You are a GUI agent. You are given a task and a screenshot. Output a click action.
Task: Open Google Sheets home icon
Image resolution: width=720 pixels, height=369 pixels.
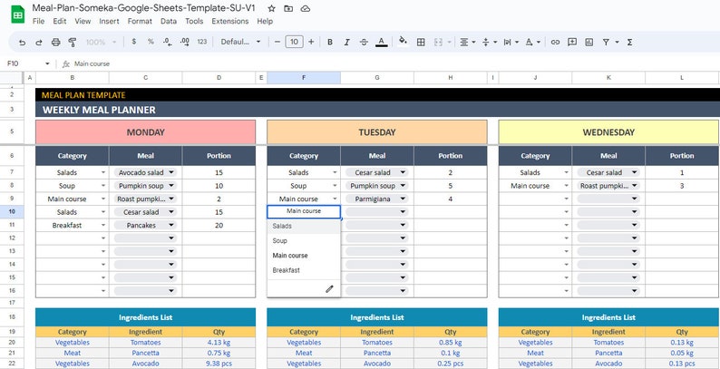click(x=17, y=15)
